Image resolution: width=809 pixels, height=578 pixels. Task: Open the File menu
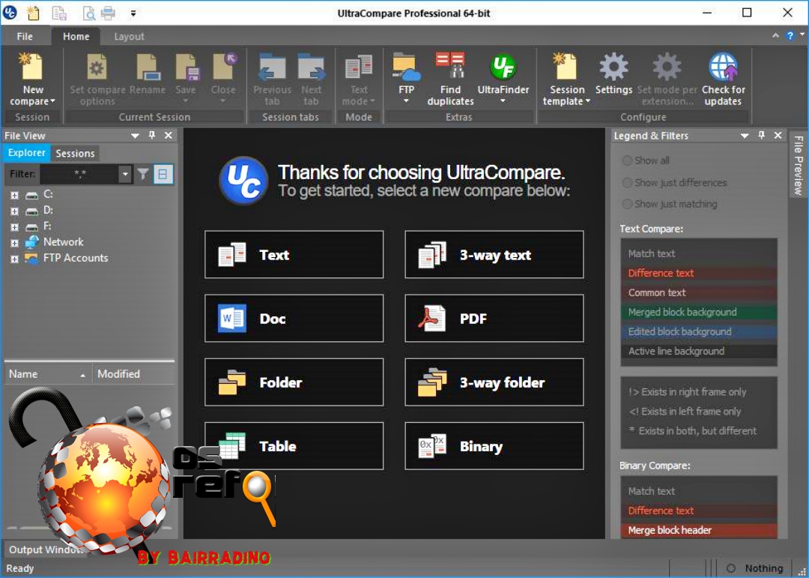click(x=24, y=36)
